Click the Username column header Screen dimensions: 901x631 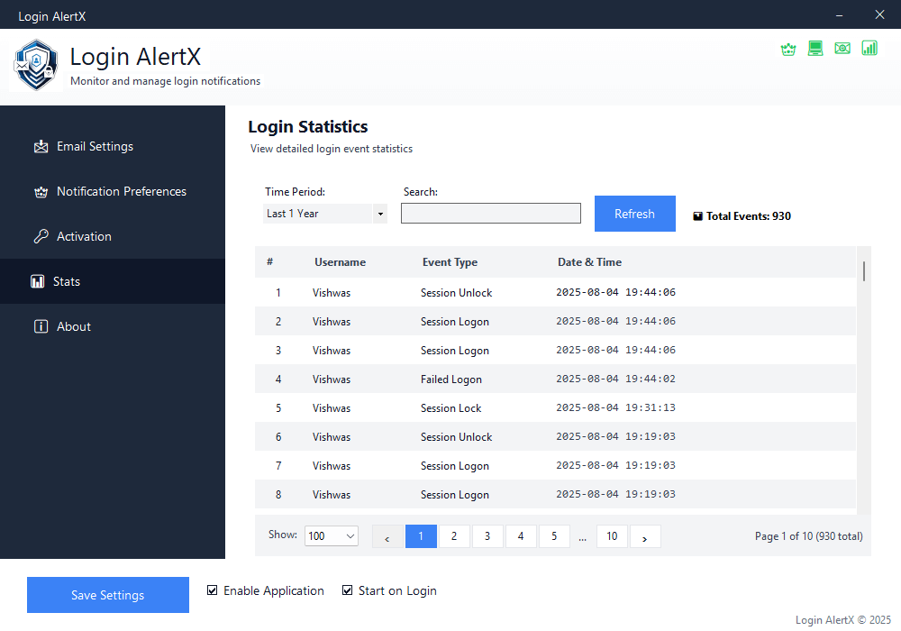click(341, 262)
